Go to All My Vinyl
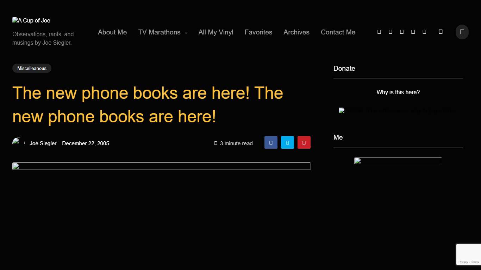 [216, 32]
